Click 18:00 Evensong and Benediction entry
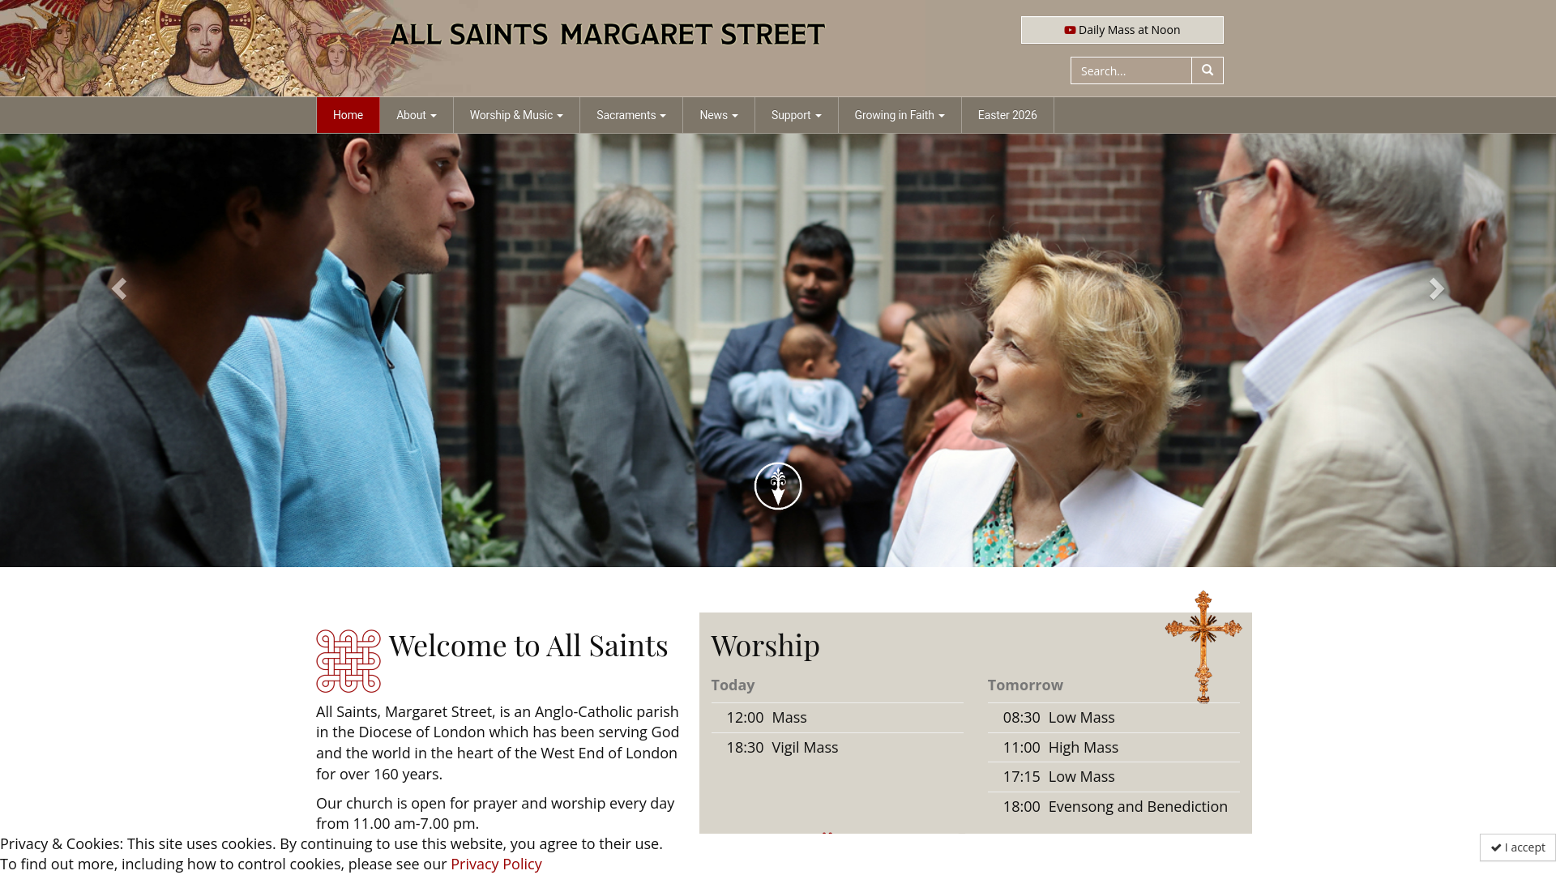 1114,807
